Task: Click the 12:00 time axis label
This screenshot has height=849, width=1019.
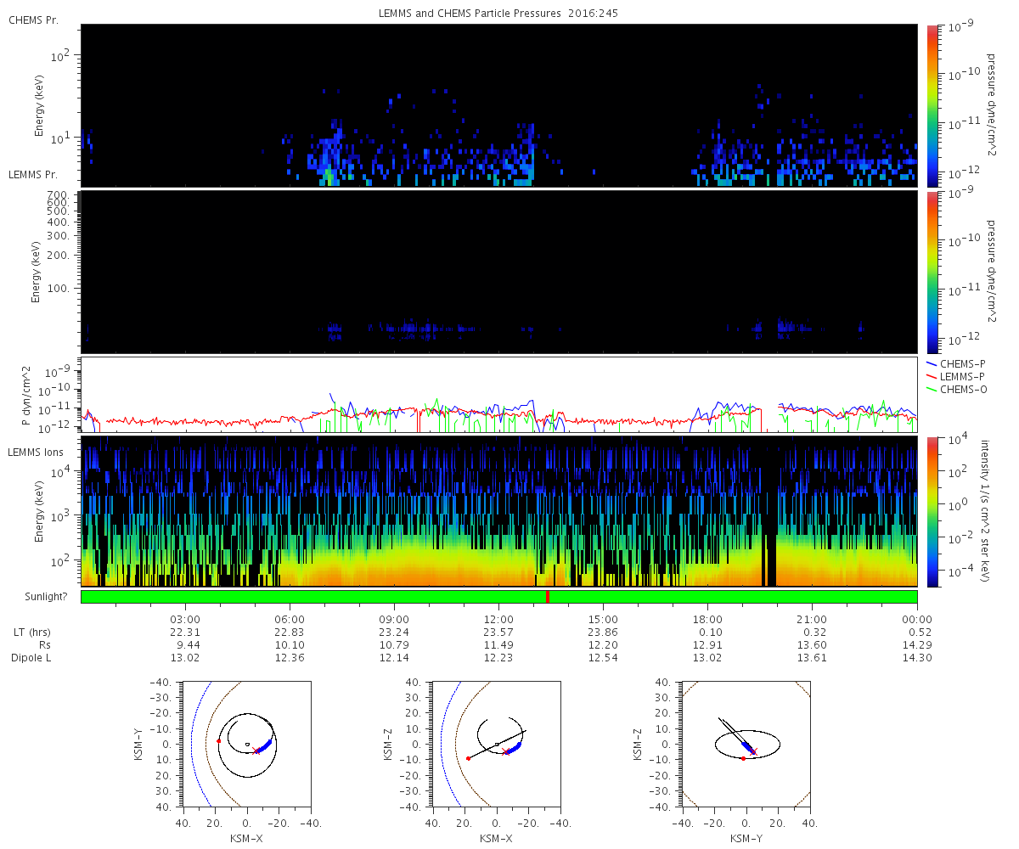Action: [x=498, y=618]
